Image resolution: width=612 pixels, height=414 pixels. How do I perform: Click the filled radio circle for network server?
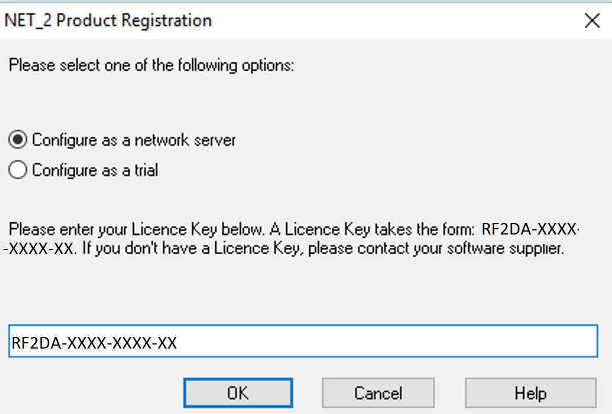(x=17, y=140)
